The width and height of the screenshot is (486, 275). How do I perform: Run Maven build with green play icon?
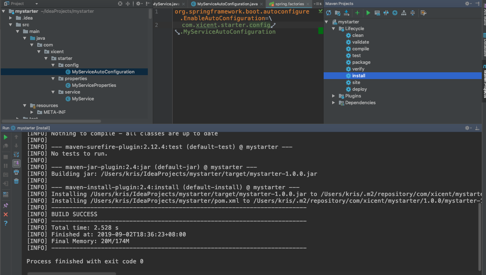click(x=368, y=13)
